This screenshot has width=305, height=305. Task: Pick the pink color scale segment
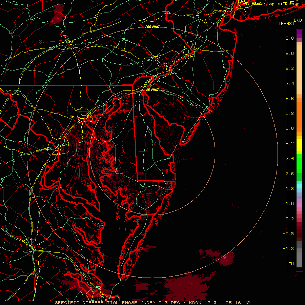(299, 205)
